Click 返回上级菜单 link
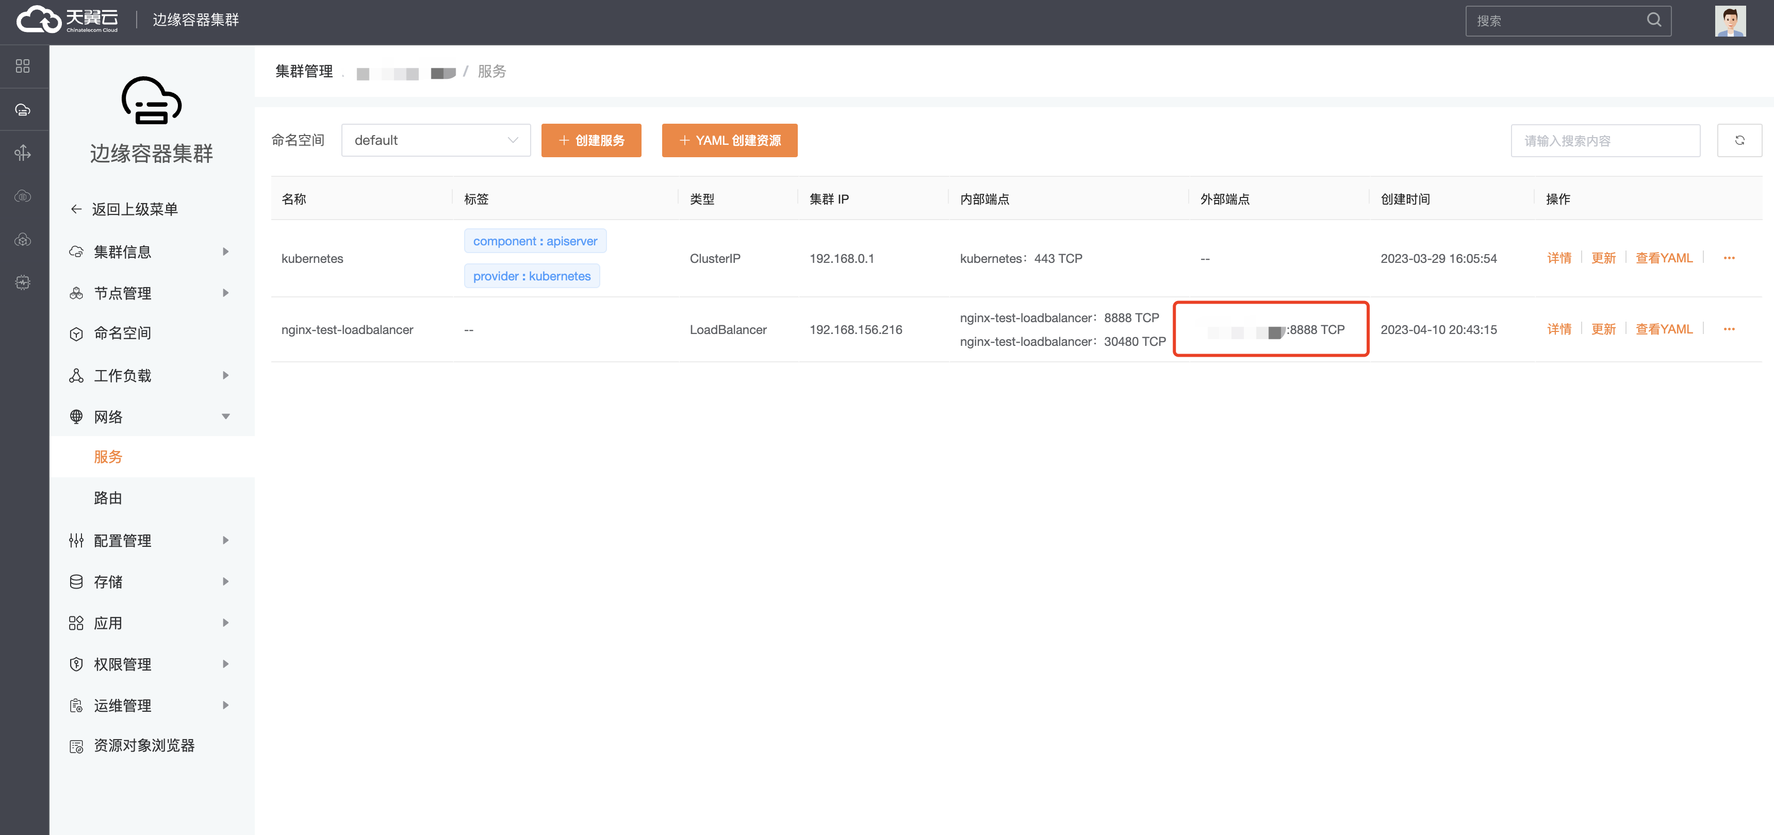The image size is (1774, 835). [135, 209]
